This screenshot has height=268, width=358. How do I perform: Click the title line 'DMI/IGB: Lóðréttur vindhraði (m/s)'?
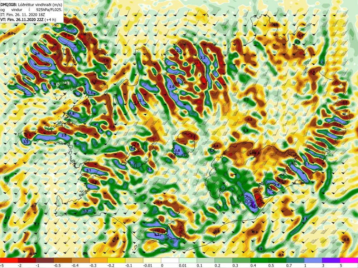pos(31,5)
